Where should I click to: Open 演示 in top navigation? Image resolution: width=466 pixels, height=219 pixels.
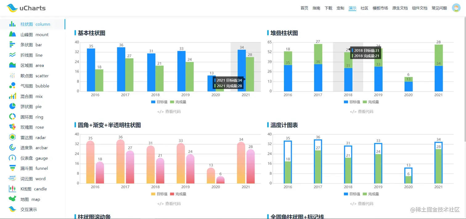(x=352, y=8)
